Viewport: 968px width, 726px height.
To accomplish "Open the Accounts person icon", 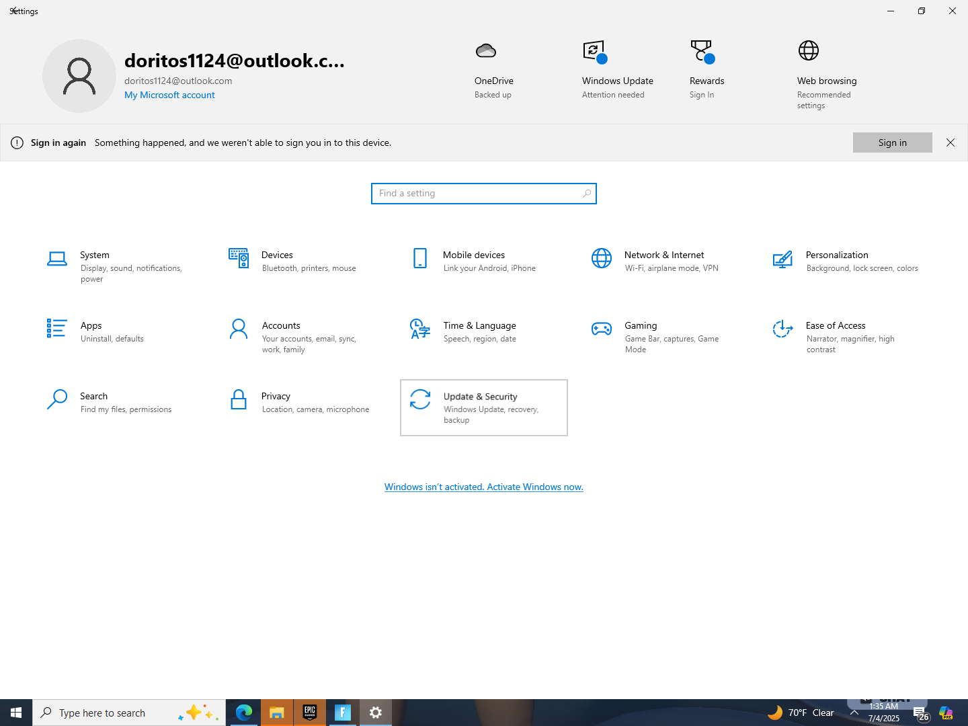I will point(239,329).
